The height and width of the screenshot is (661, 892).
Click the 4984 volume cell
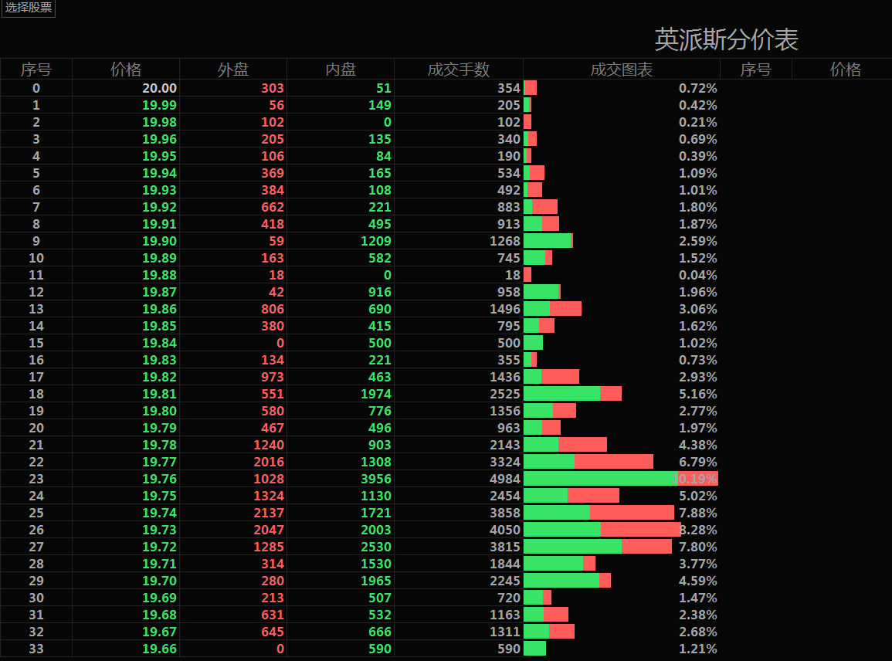pos(505,479)
